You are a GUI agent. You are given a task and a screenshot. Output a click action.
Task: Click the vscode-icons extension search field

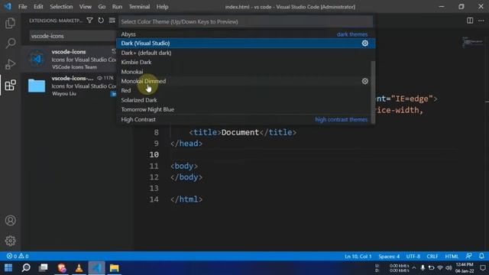click(x=73, y=36)
